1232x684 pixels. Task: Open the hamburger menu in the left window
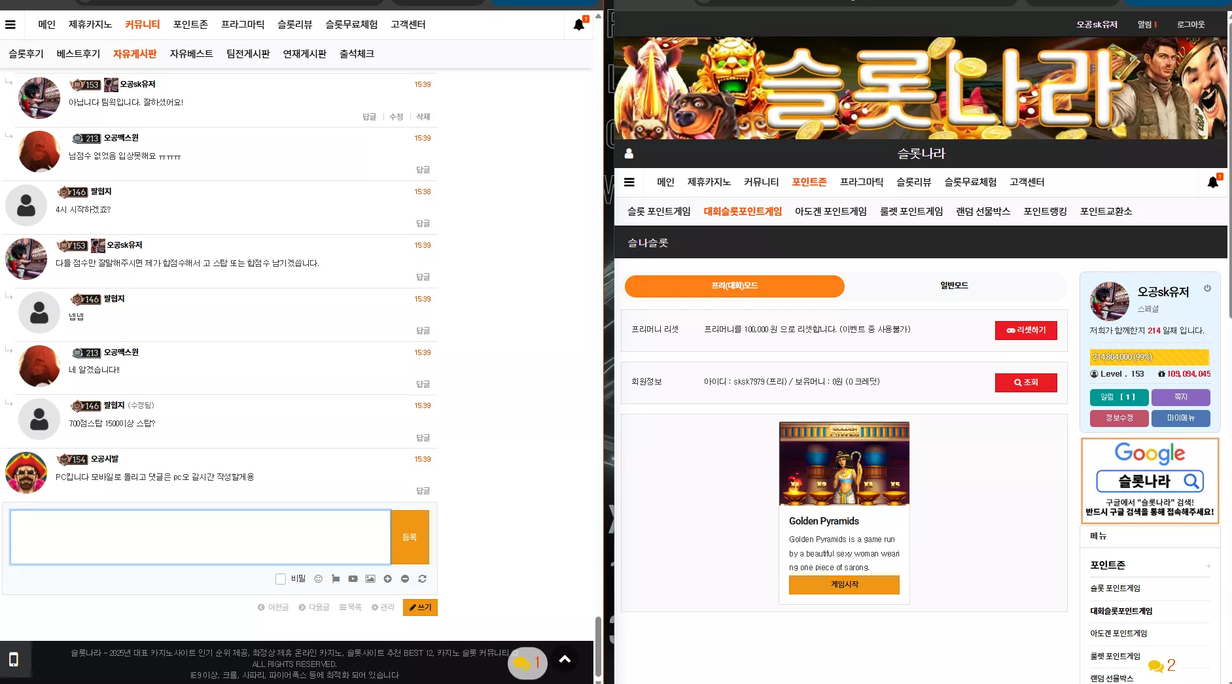tap(10, 25)
